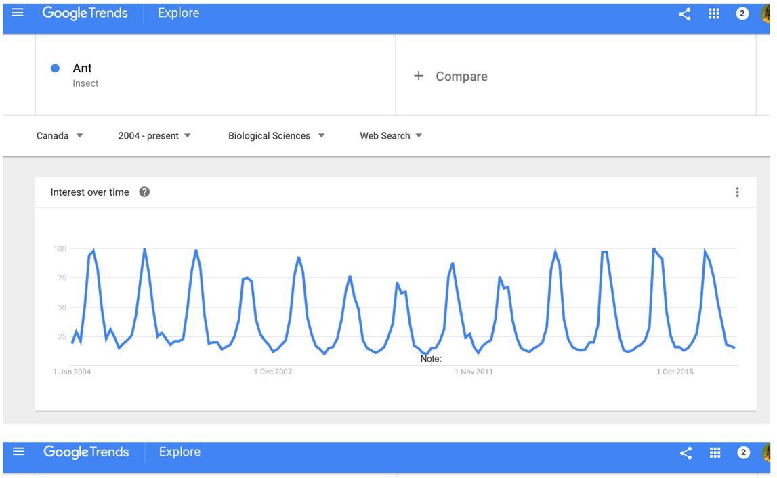Expand the Canada region dropdown
Image resolution: width=777 pixels, height=478 pixels.
60,135
